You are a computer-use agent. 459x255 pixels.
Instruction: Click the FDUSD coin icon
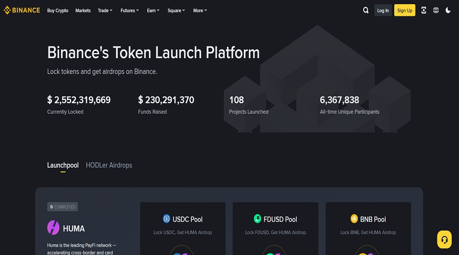(258, 219)
